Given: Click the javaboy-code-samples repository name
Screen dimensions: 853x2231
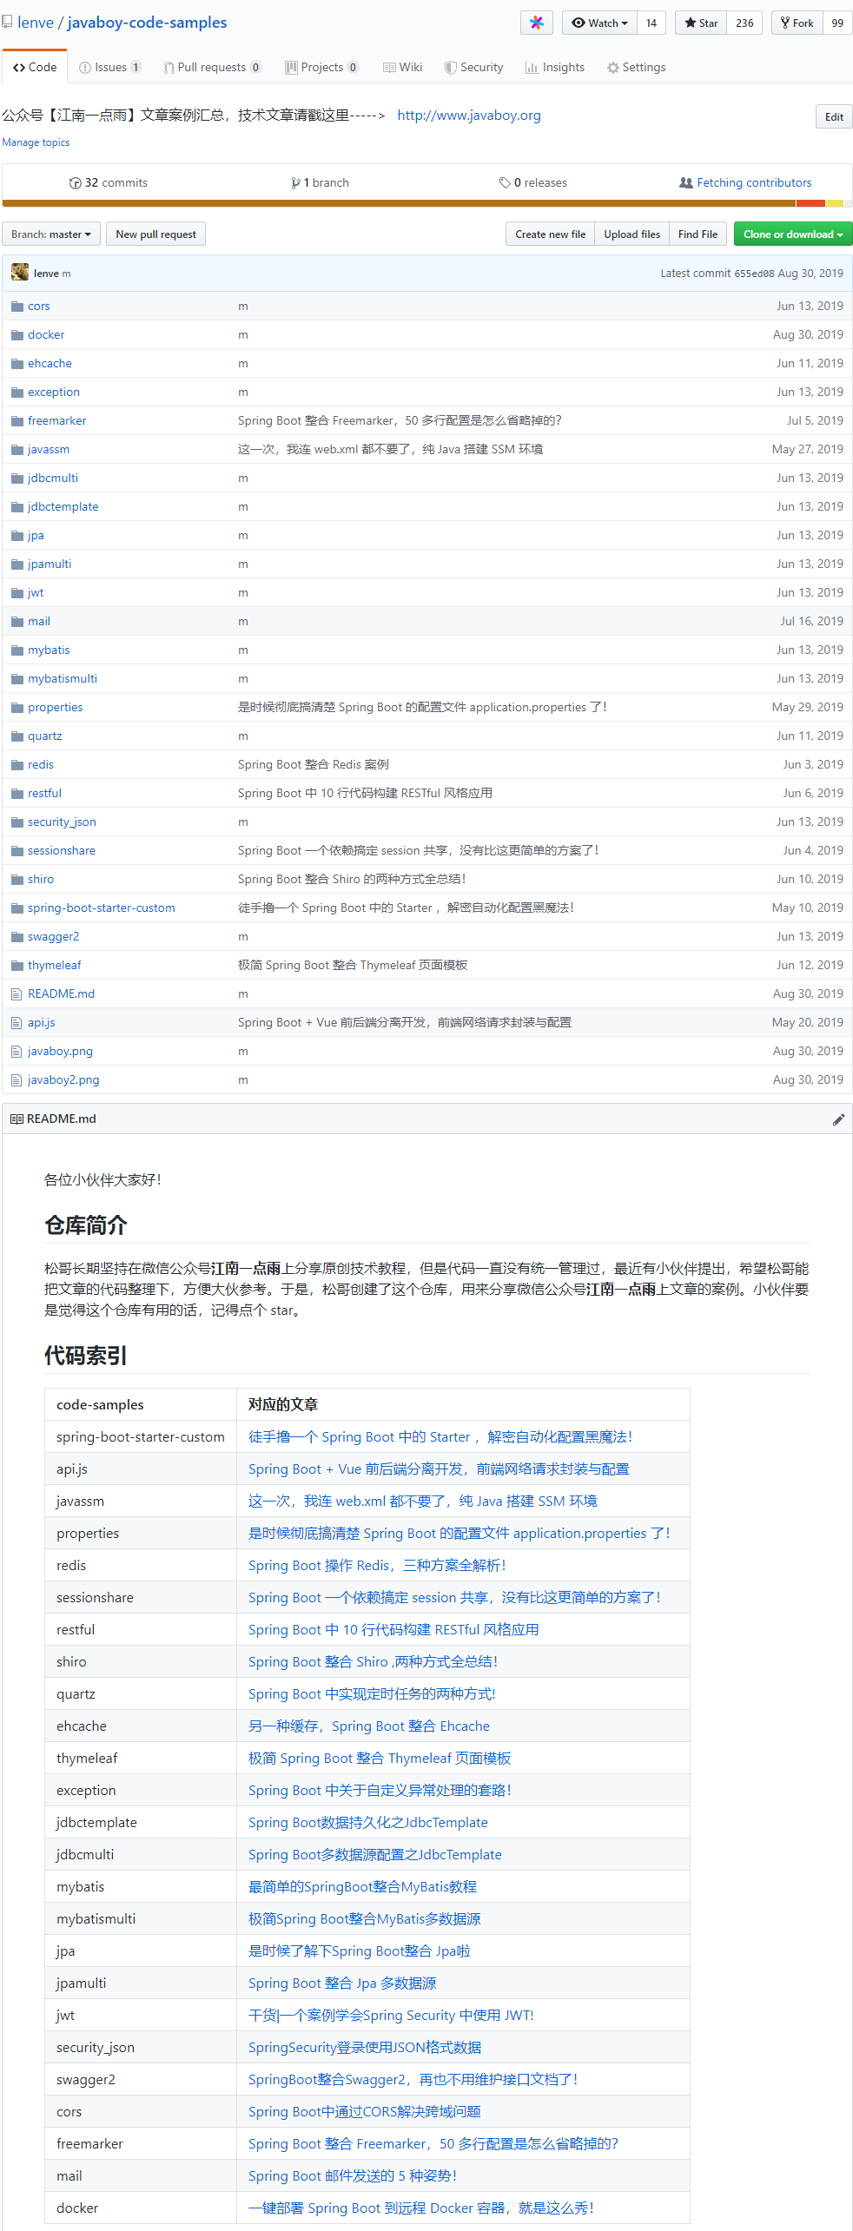Looking at the screenshot, I should [147, 23].
